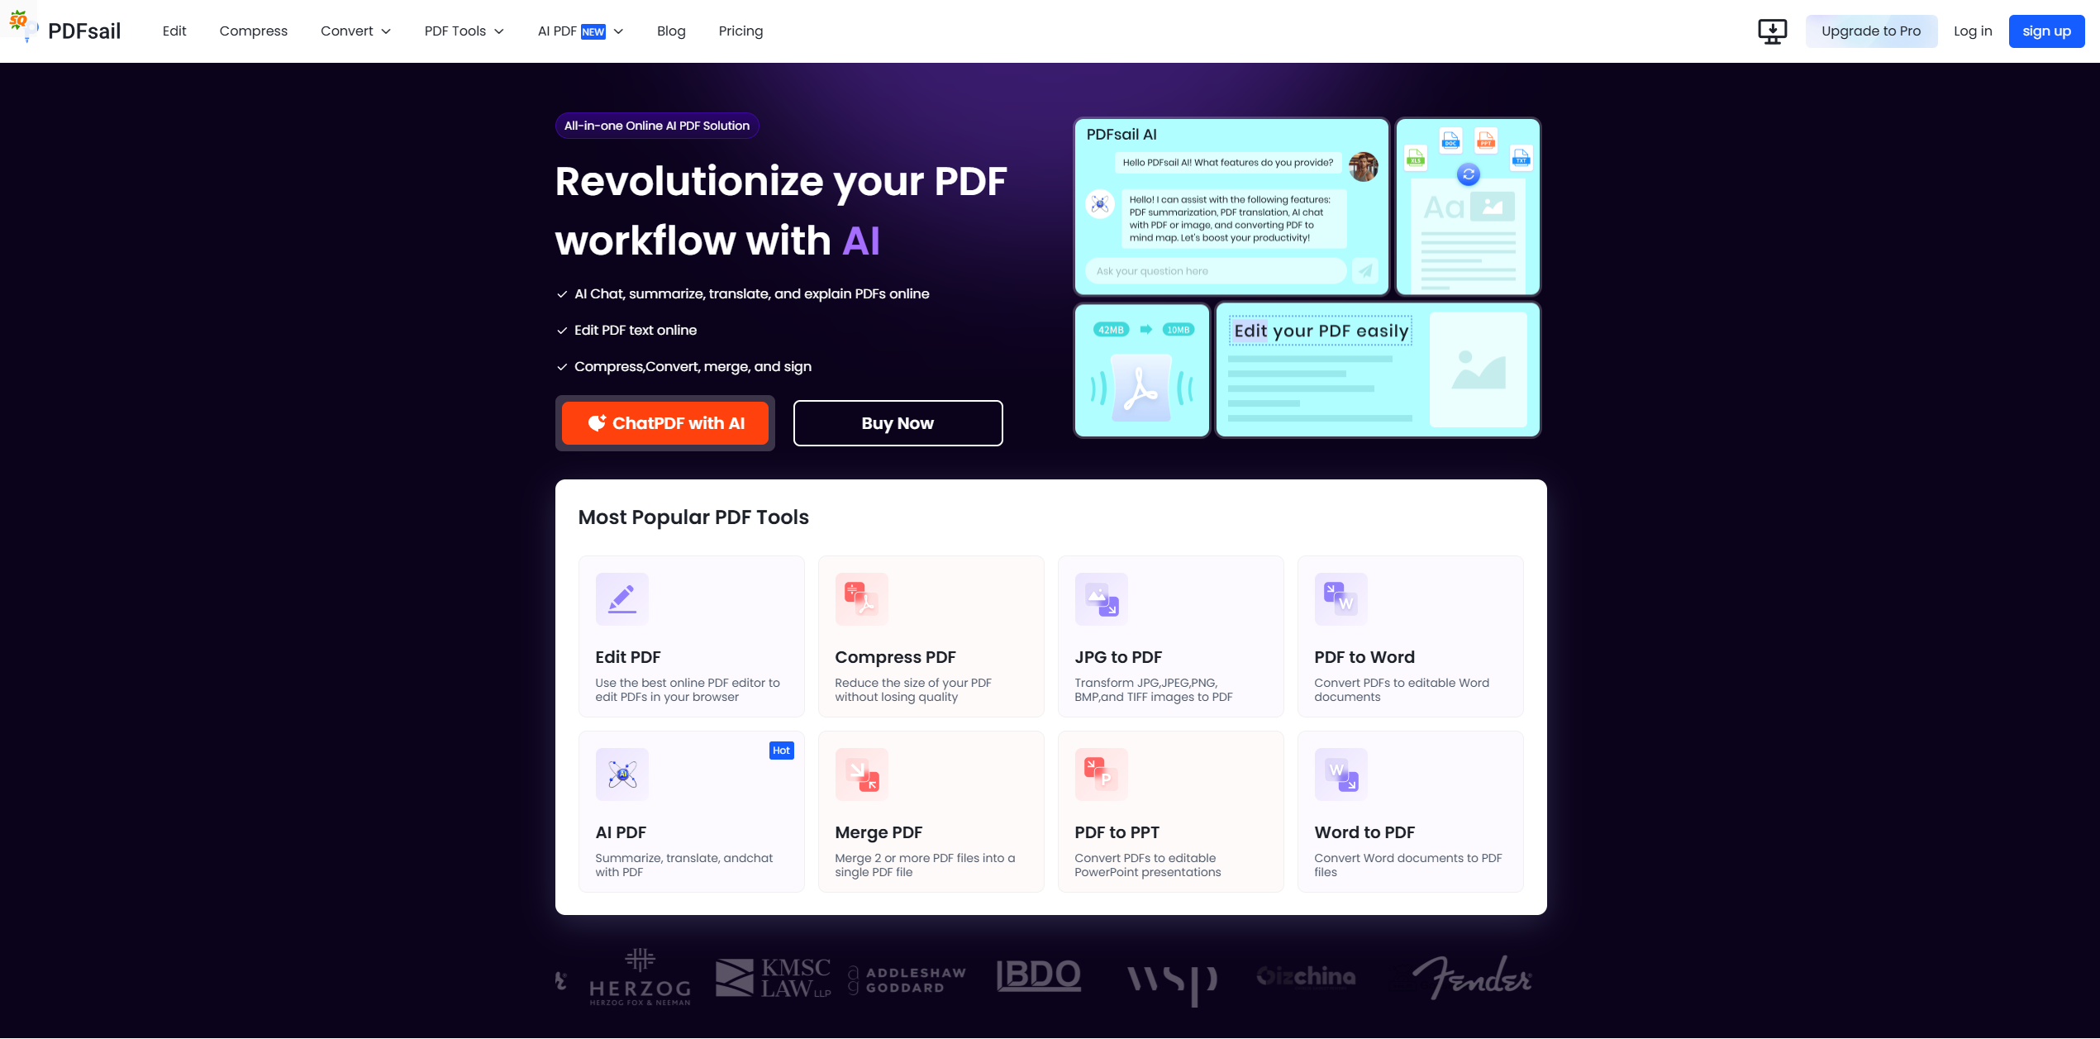Expand the Convert dropdown menu
The image size is (2100, 1039).
coord(354,31)
